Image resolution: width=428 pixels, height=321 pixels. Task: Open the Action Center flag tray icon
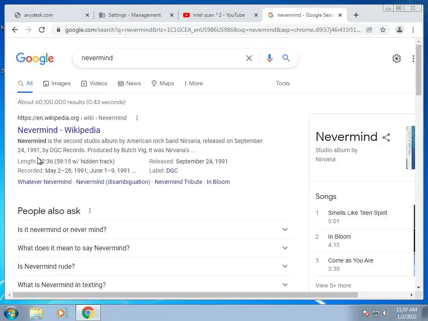(x=366, y=313)
